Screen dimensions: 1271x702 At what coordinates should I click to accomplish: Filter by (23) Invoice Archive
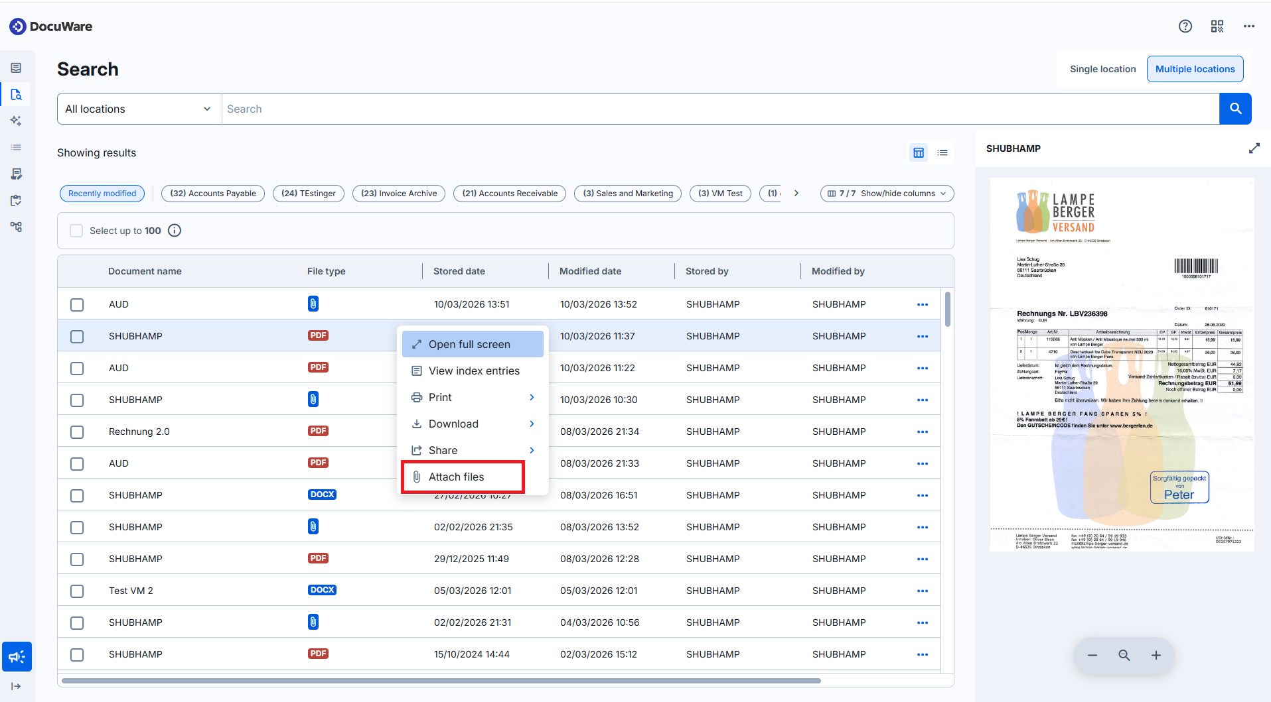[399, 194]
